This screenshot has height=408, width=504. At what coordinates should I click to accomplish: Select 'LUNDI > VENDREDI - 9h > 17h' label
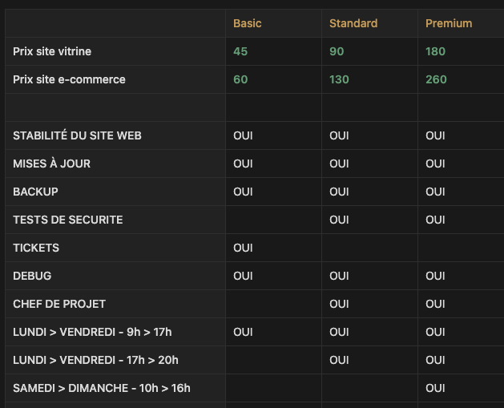(x=92, y=332)
